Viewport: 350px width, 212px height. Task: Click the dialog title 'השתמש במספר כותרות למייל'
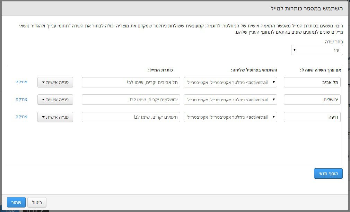306,8
